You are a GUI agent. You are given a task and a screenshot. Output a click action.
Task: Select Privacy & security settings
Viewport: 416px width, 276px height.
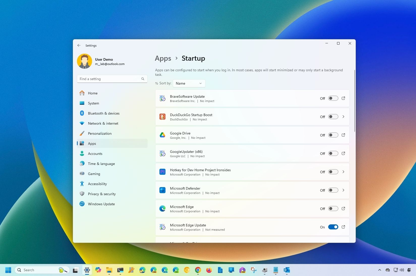102,194
